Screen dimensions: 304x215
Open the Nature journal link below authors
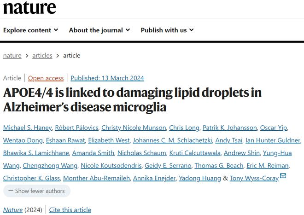point(12,210)
